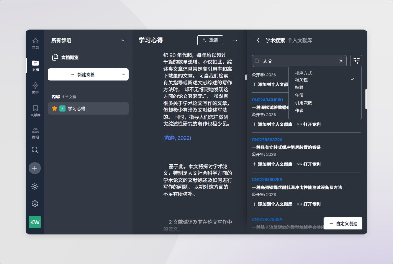Open the 群组 groups sidebar icon
393x264 pixels.
point(36,133)
